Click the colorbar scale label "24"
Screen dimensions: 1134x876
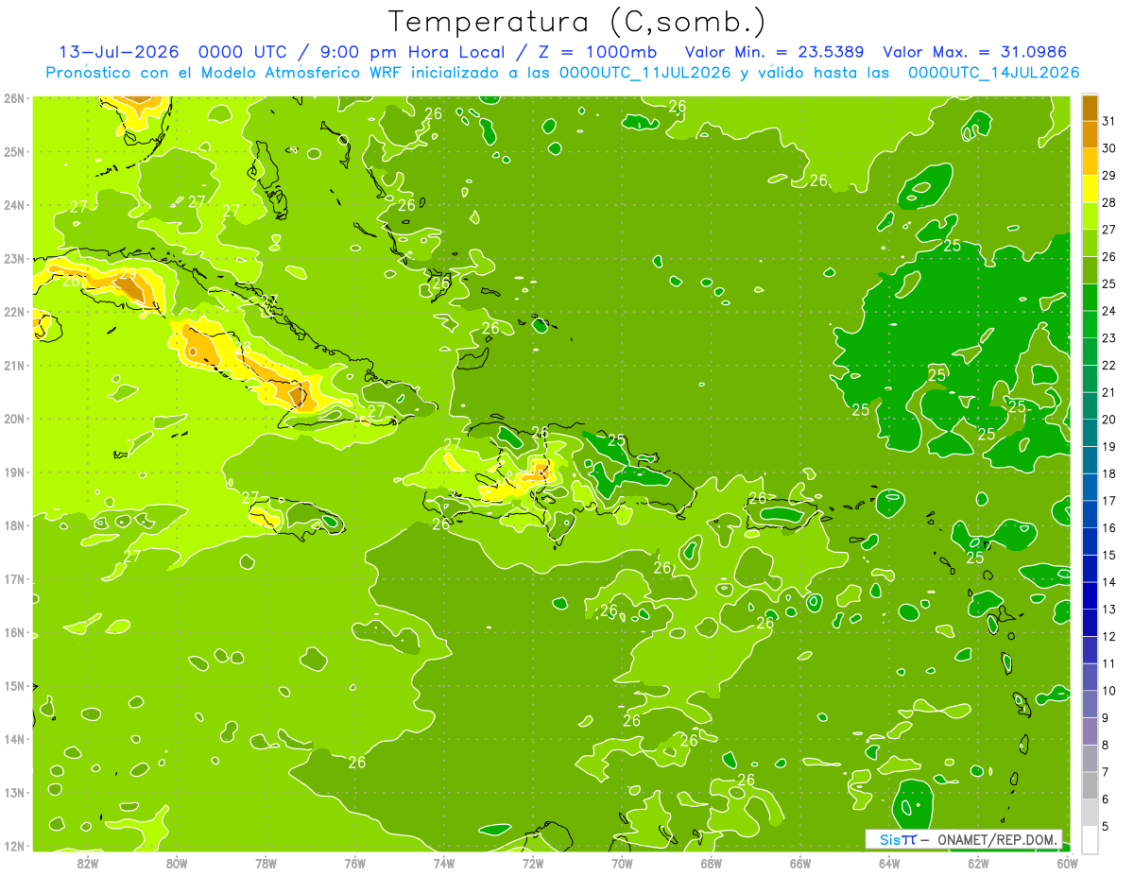(x=1109, y=310)
